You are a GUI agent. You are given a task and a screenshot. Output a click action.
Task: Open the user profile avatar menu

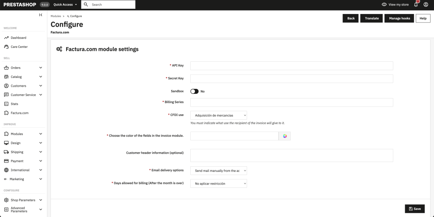[x=426, y=4]
